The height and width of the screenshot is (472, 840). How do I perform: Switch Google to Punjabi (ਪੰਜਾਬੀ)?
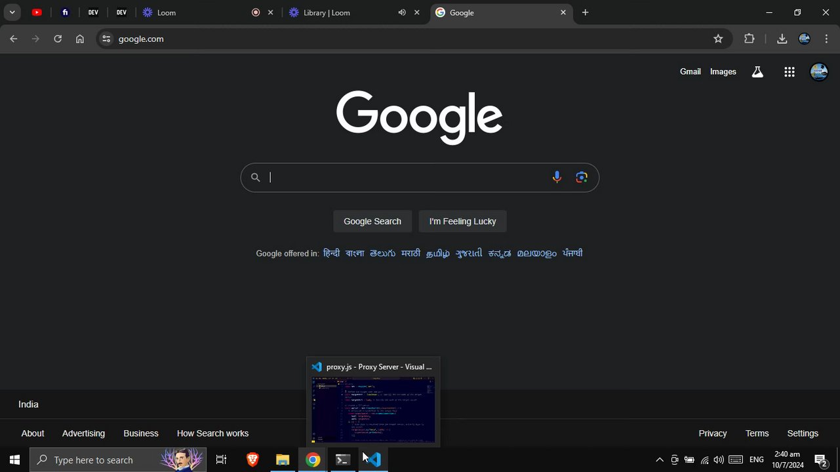pyautogui.click(x=572, y=253)
